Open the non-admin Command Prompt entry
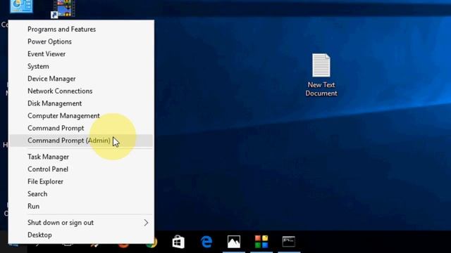The height and width of the screenshot is (253, 451). [81, 128]
